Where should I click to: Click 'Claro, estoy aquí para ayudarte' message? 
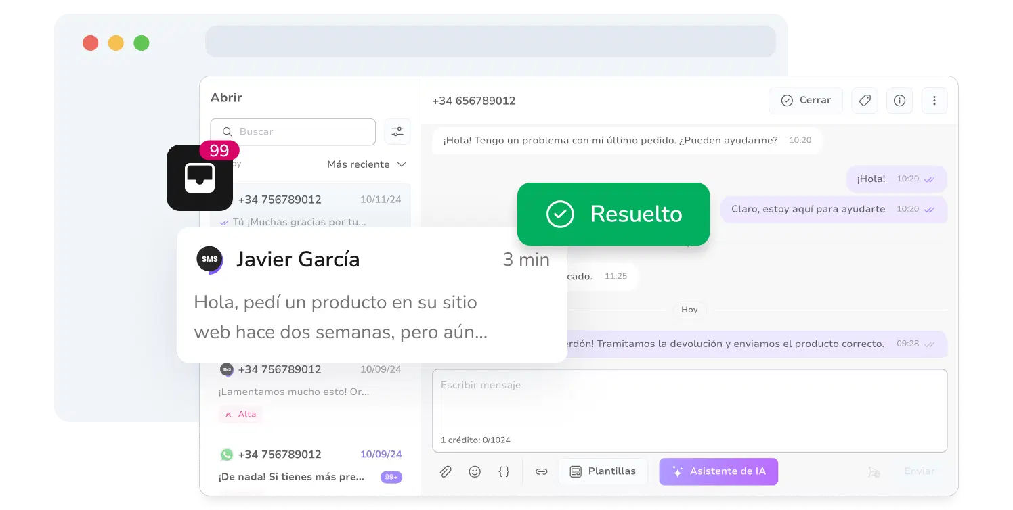tap(834, 209)
